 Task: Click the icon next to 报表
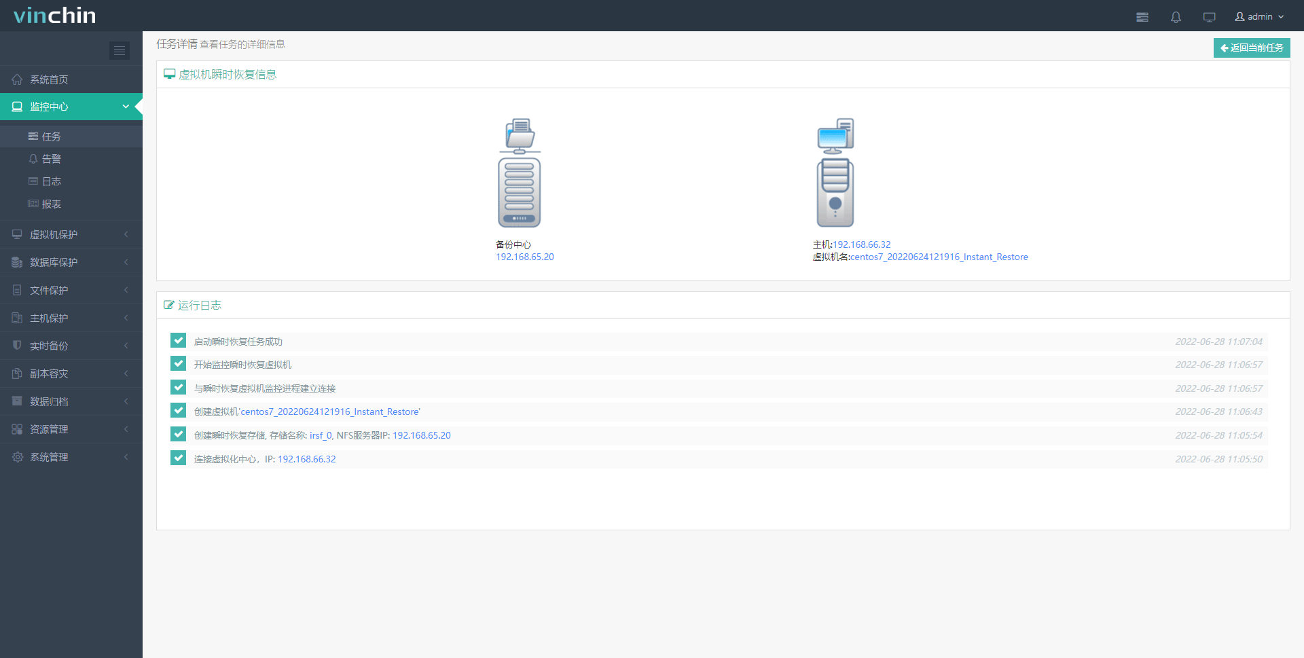point(33,204)
